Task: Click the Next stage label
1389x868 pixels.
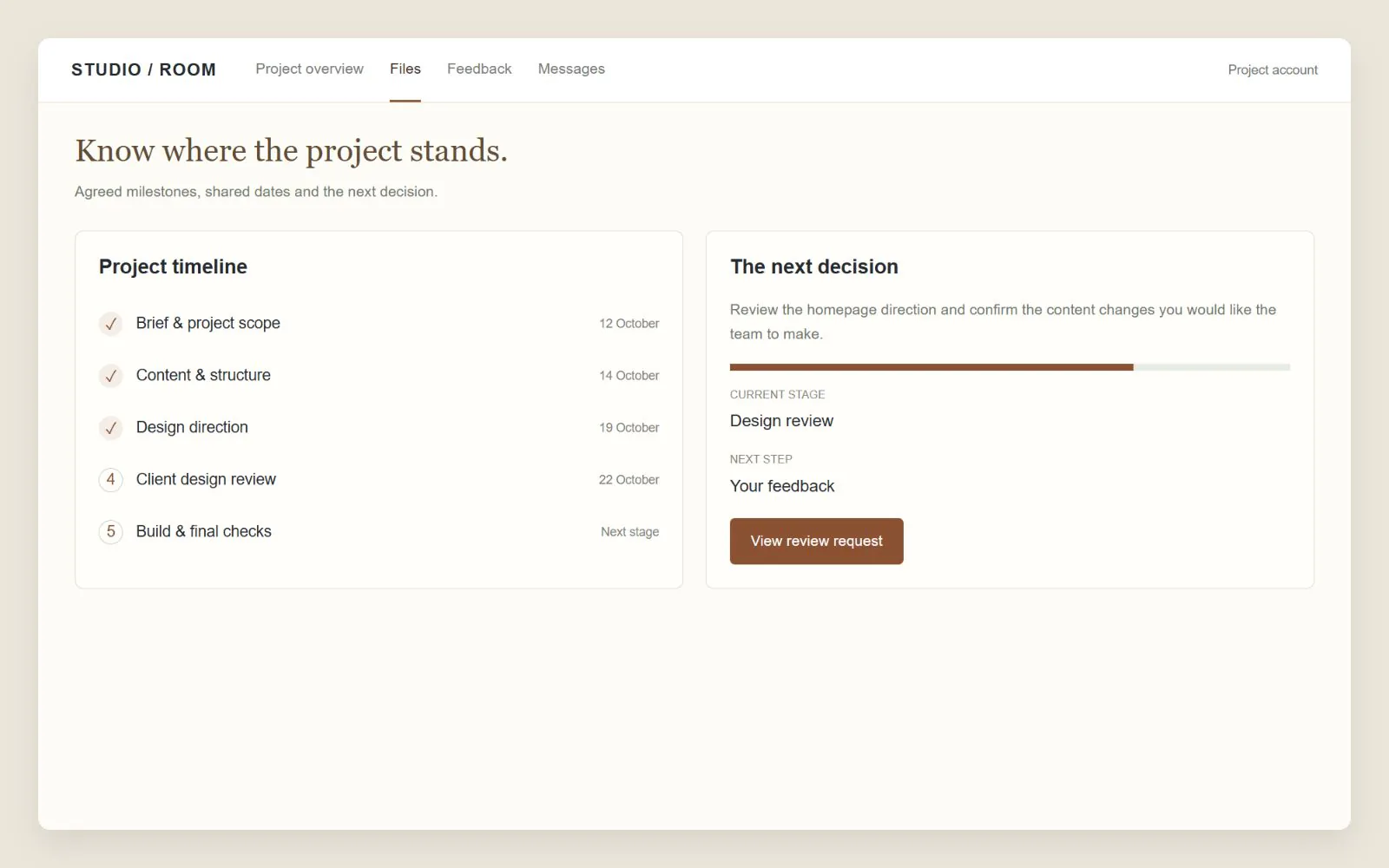Action: click(x=629, y=531)
